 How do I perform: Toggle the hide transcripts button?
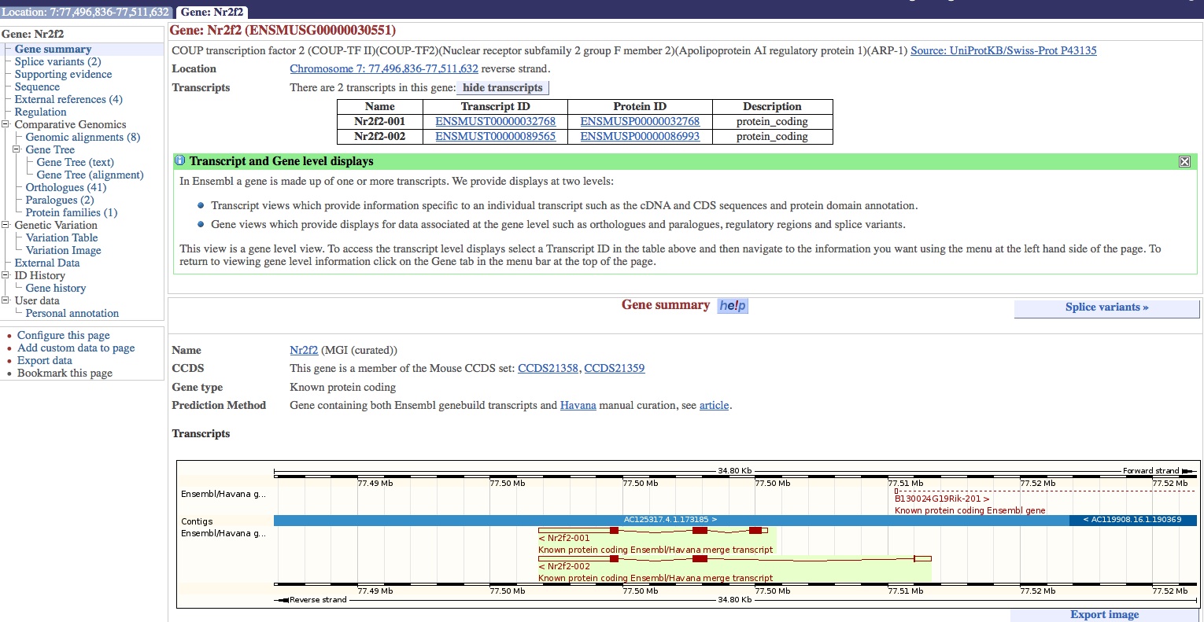coord(502,87)
